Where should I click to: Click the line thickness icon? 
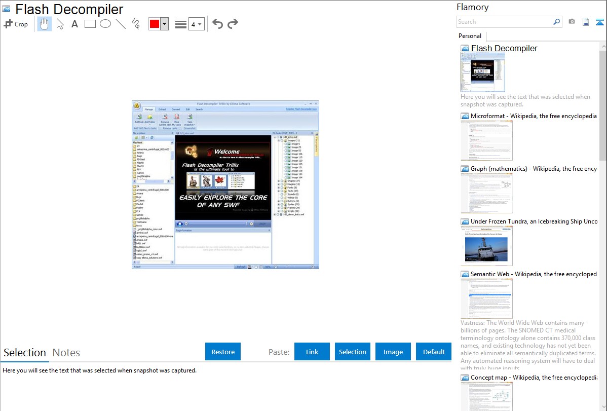181,24
